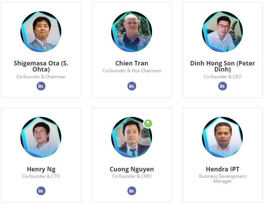Select the Cuong Nguyen name heading
The width and height of the screenshot is (264, 205).
point(132,169)
